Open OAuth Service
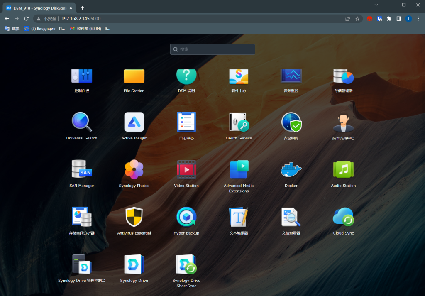Screen dimensions: 425x296 click(239, 122)
